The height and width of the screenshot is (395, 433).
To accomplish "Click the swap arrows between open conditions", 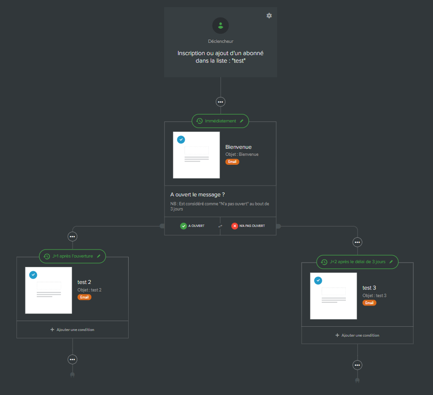I will pyautogui.click(x=220, y=226).
